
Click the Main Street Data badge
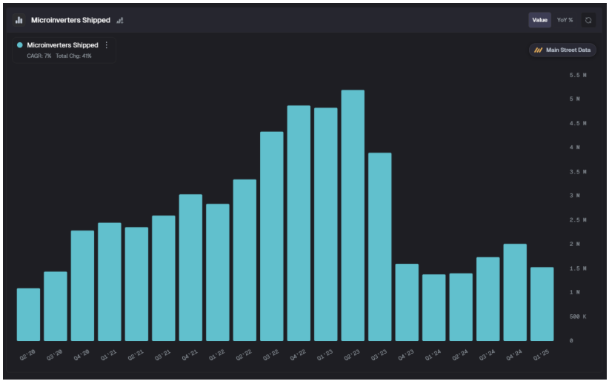click(562, 50)
